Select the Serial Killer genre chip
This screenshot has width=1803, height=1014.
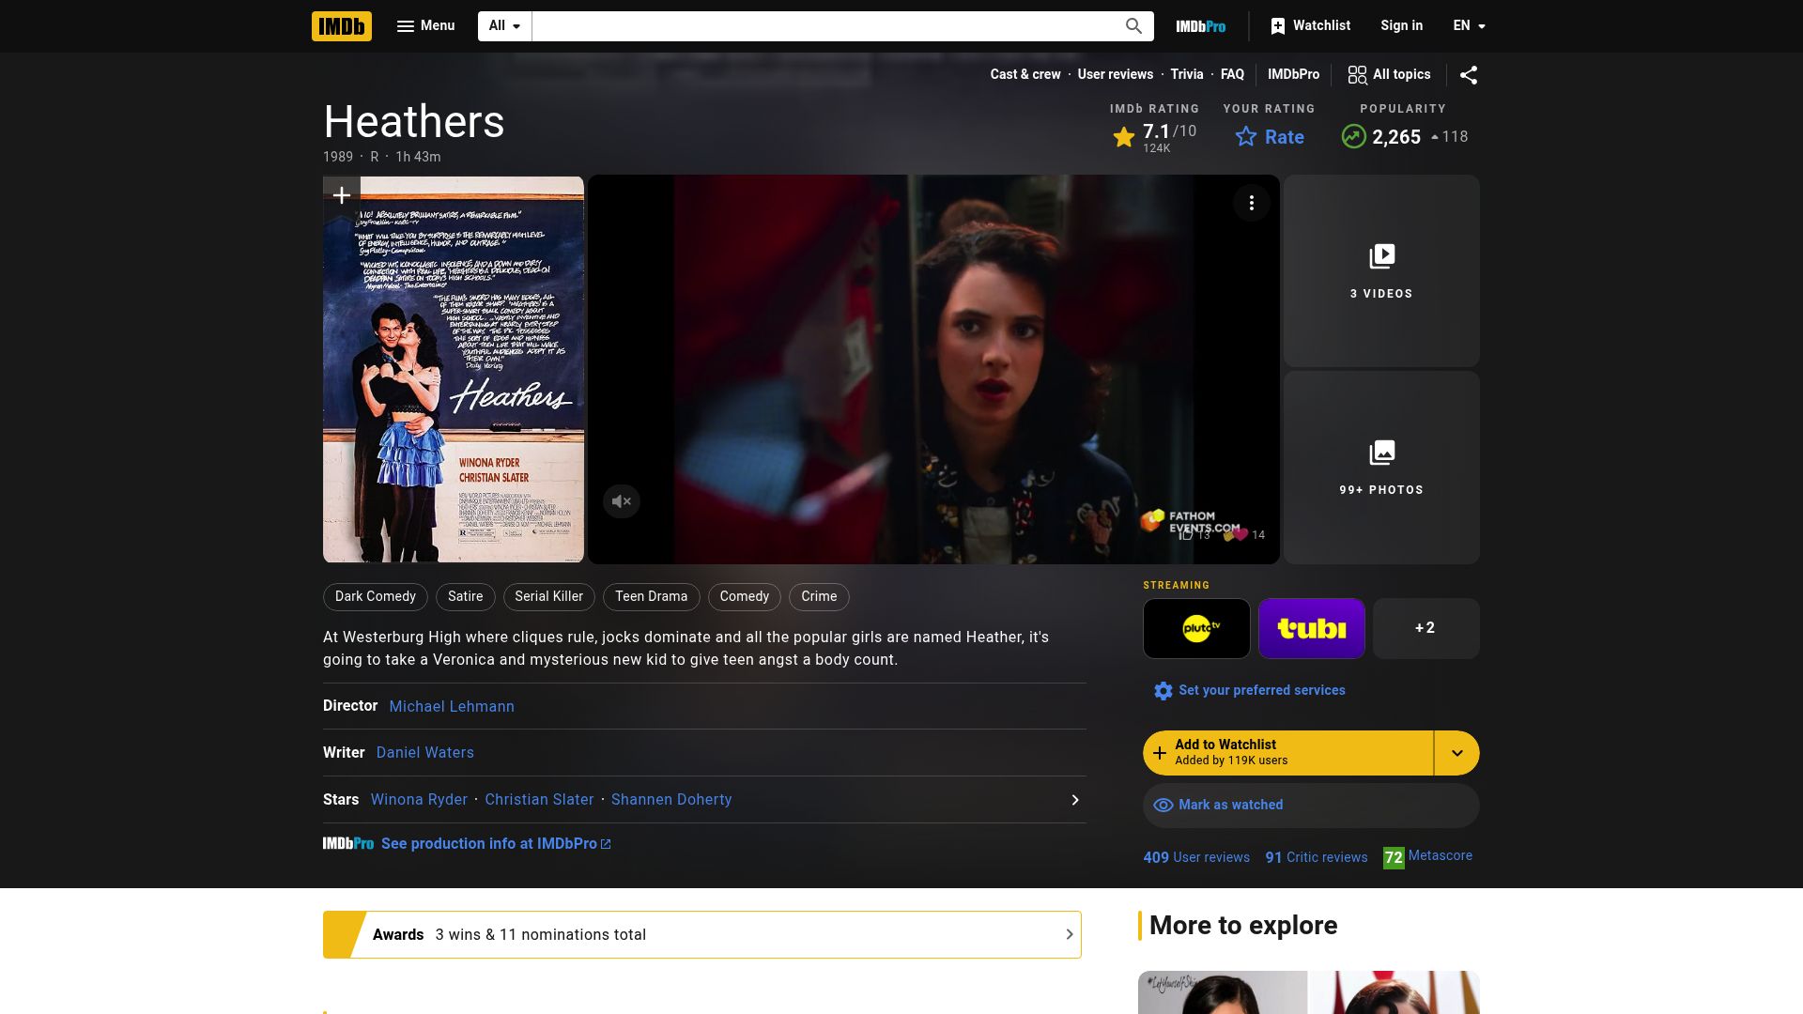[x=549, y=597]
